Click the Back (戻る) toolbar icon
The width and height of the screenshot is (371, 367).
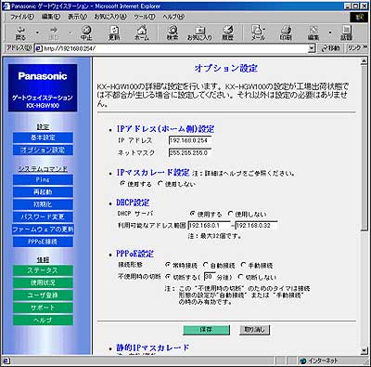pyautogui.click(x=20, y=33)
